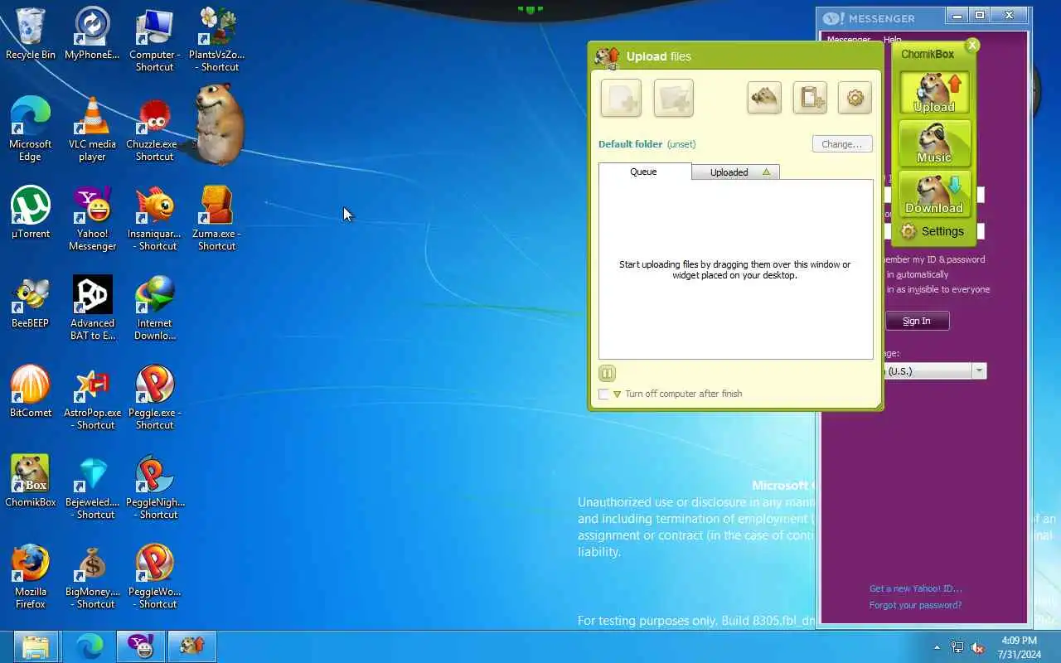Expand the yellow triangle beside Turn off computer
Viewport: 1061px width, 663px height.
[x=617, y=394]
